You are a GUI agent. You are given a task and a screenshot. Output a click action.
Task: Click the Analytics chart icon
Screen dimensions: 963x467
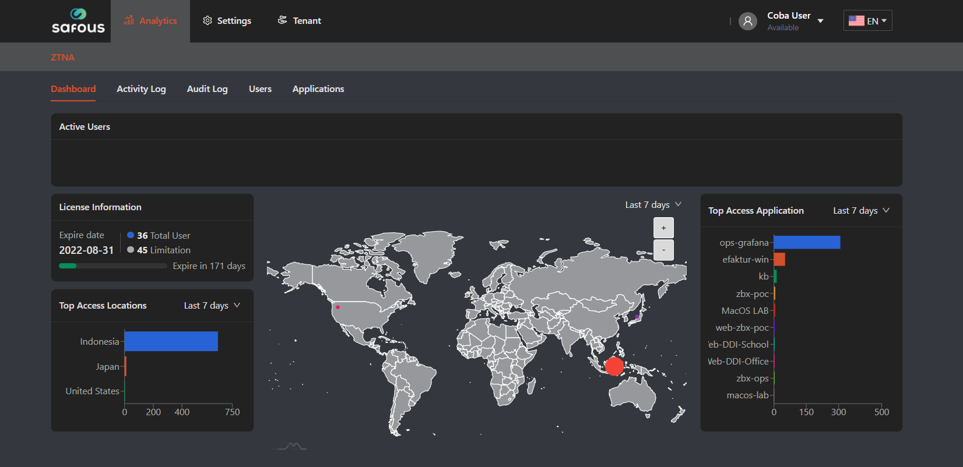pyautogui.click(x=129, y=20)
